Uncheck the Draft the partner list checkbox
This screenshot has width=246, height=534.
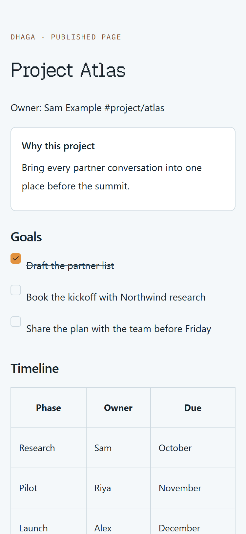tap(16, 258)
